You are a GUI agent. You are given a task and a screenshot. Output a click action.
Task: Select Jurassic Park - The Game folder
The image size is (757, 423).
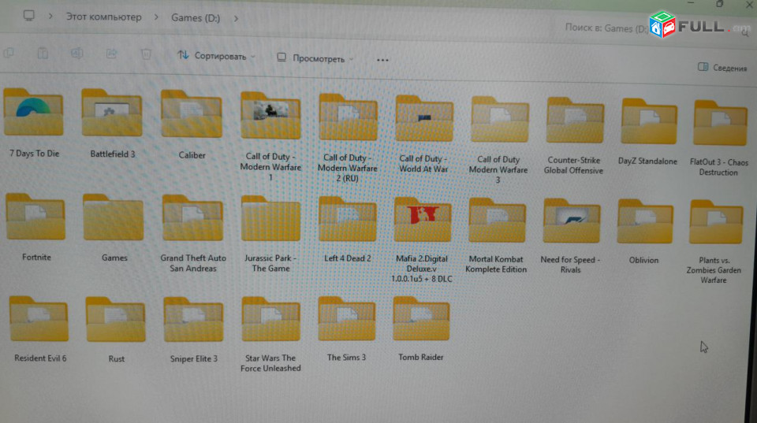click(270, 218)
